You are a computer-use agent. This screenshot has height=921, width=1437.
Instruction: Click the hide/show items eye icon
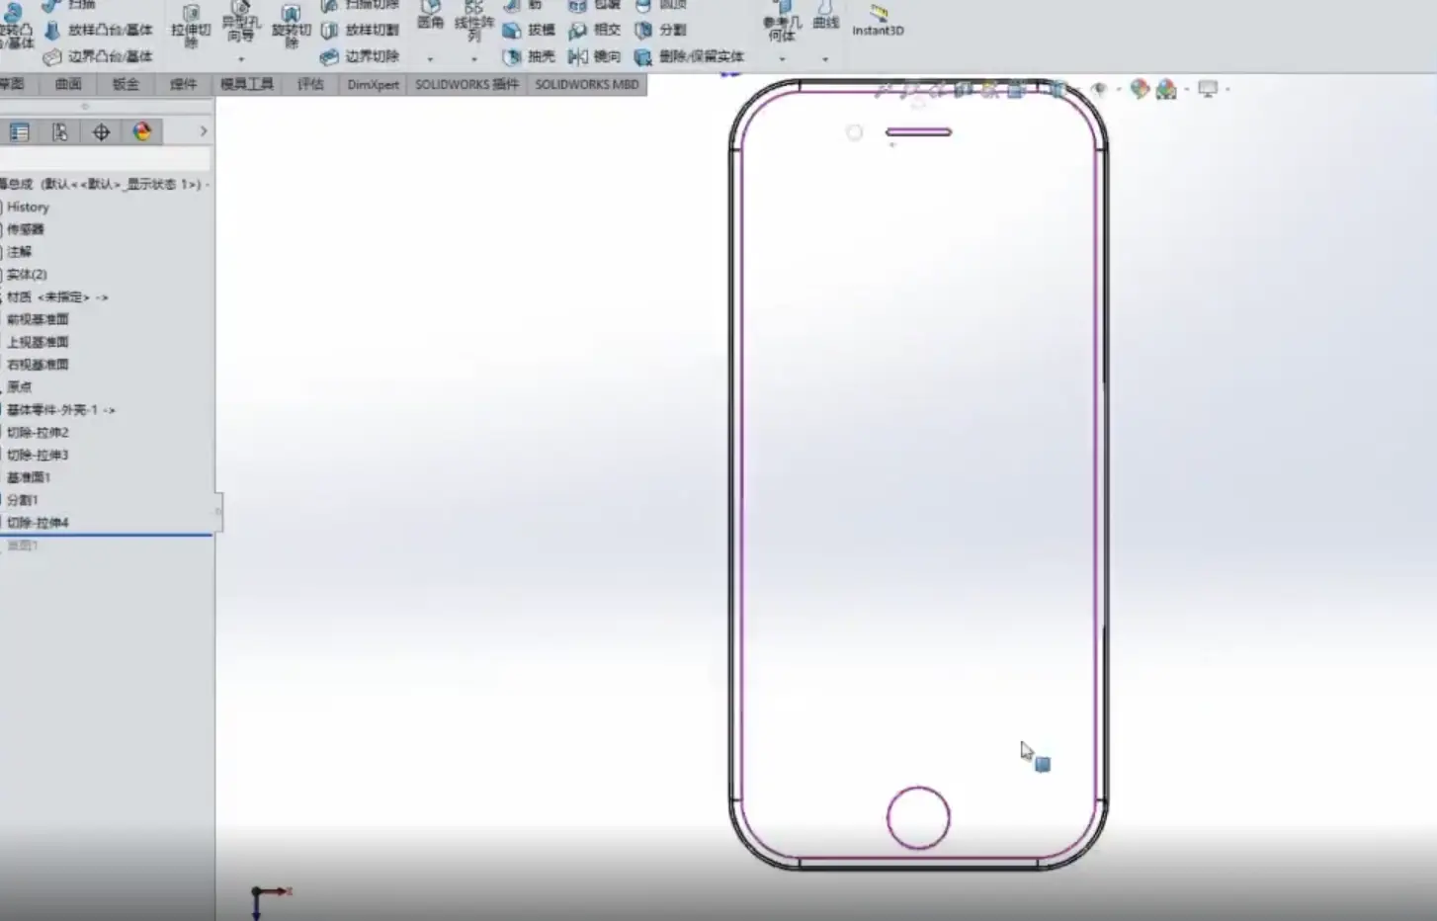(x=1098, y=90)
